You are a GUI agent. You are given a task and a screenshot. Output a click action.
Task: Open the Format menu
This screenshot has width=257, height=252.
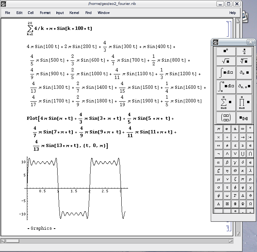[x=45, y=13]
